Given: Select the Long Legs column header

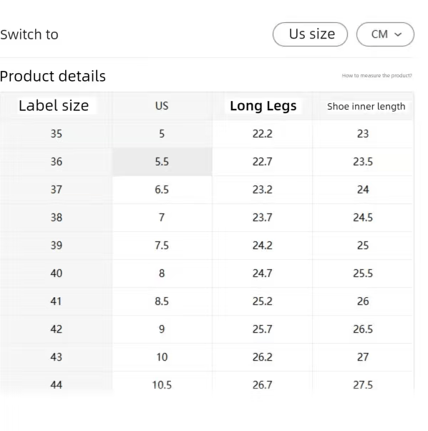Looking at the screenshot, I should coord(263,106).
